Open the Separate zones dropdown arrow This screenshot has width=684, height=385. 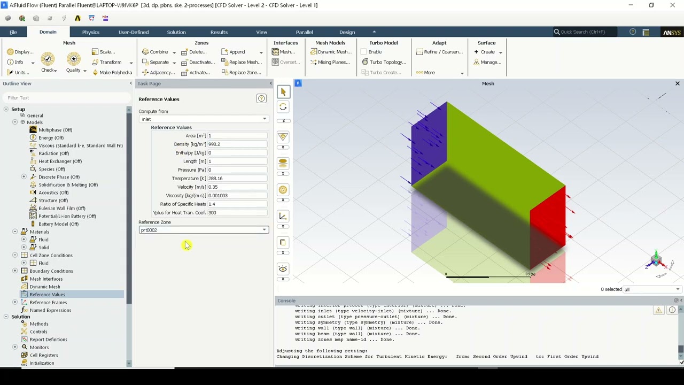click(174, 63)
